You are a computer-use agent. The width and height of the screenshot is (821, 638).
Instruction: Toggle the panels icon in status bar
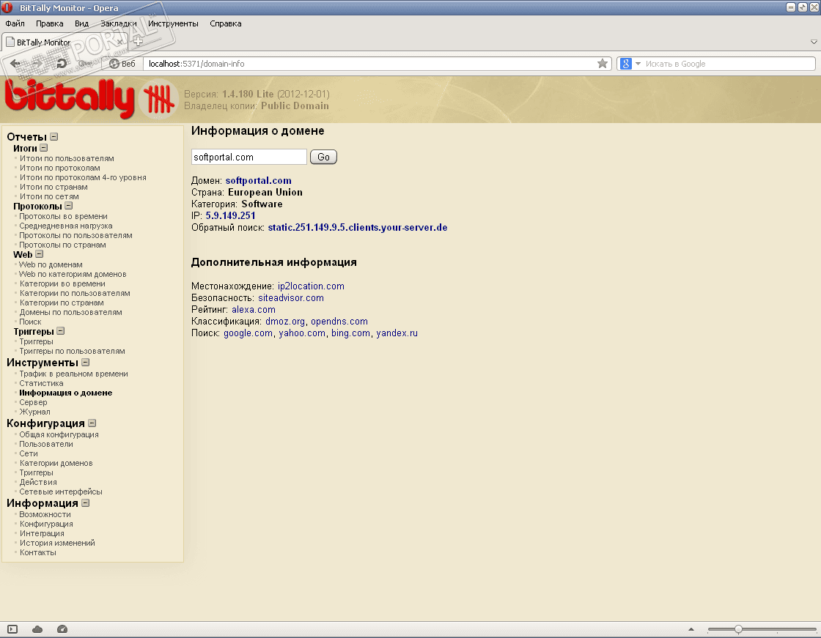pos(12,629)
